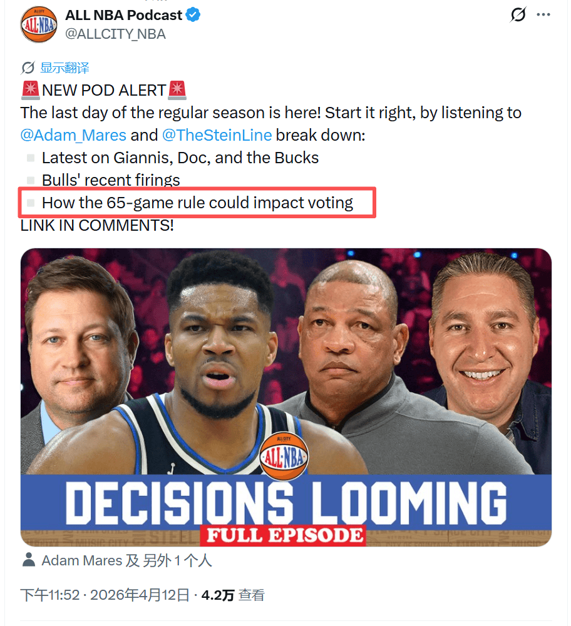571x626 pixels.
Task: Click the 显示翻译 translation link
Action: click(65, 68)
